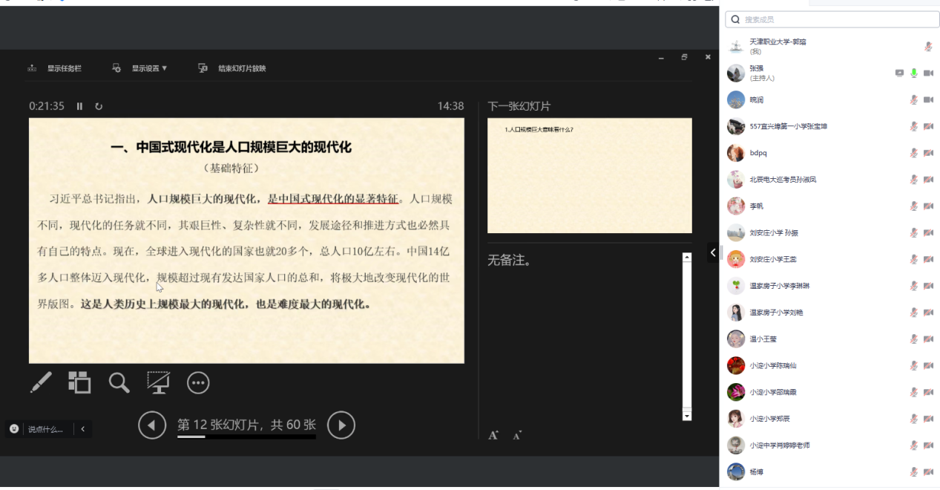Viewport: 940px width, 490px height.
Task: Pause the presentation timer
Action: click(79, 106)
